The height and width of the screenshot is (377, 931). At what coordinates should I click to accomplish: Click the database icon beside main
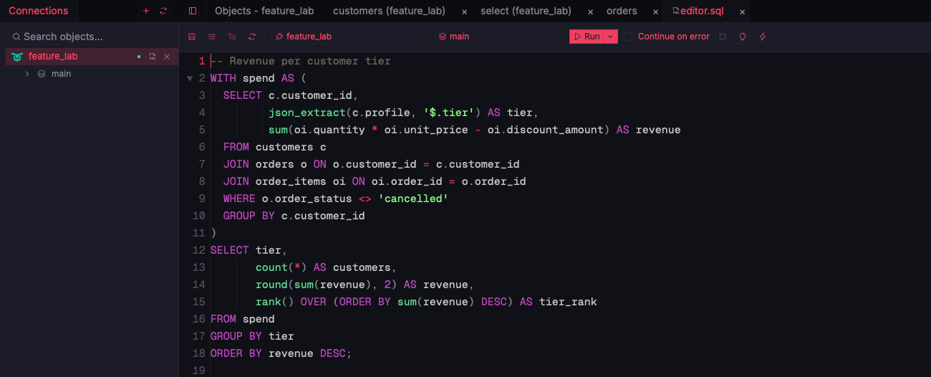point(42,74)
